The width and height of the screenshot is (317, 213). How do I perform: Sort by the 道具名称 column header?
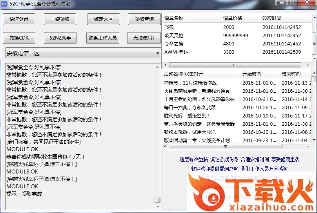pyautogui.click(x=191, y=18)
